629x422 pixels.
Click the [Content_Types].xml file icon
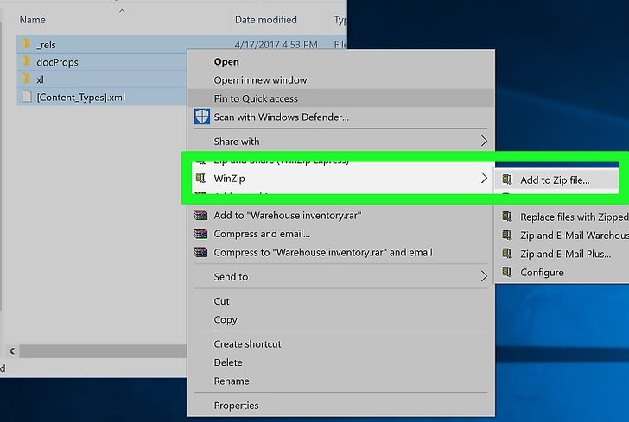coord(27,96)
